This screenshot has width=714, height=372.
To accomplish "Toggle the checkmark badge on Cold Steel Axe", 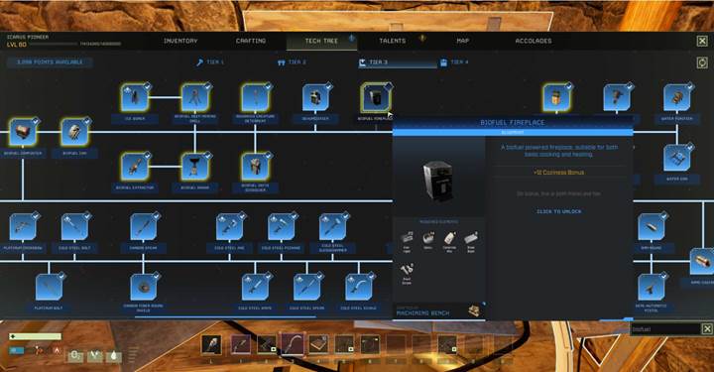I will [x=242, y=215].
